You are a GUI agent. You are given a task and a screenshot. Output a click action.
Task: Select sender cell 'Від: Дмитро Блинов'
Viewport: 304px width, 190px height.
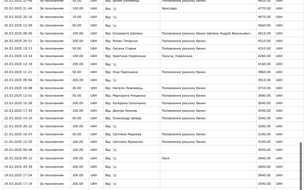(x=132, y=111)
